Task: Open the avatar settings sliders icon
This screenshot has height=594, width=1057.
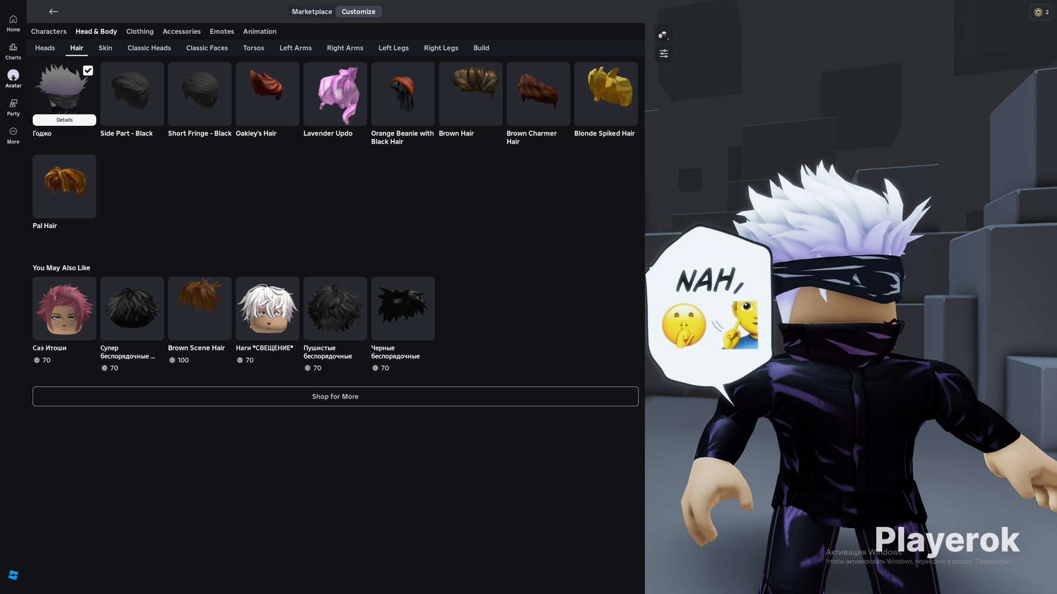Action: pos(663,53)
